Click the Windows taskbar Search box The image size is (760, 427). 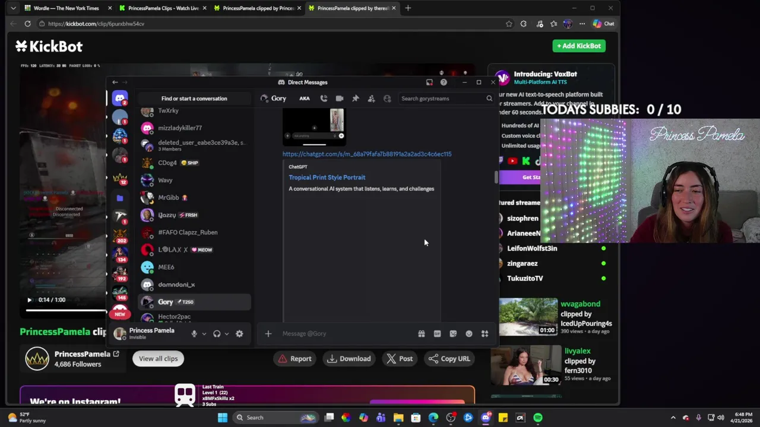[x=275, y=418]
